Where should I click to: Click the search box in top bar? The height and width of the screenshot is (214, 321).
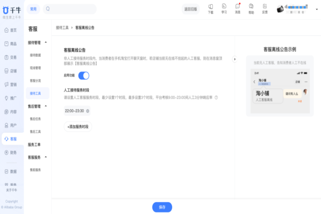pyautogui.click(x=71, y=9)
